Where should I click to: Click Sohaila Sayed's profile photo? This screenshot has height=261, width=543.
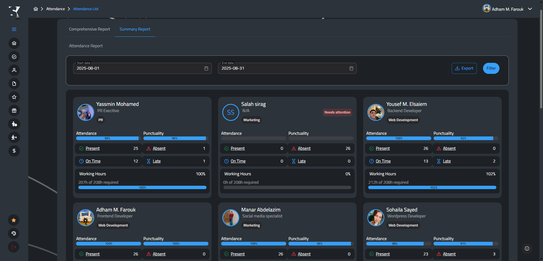[x=376, y=217]
